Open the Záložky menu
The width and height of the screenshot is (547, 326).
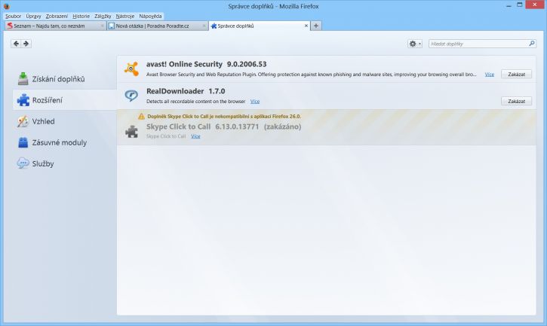click(103, 16)
